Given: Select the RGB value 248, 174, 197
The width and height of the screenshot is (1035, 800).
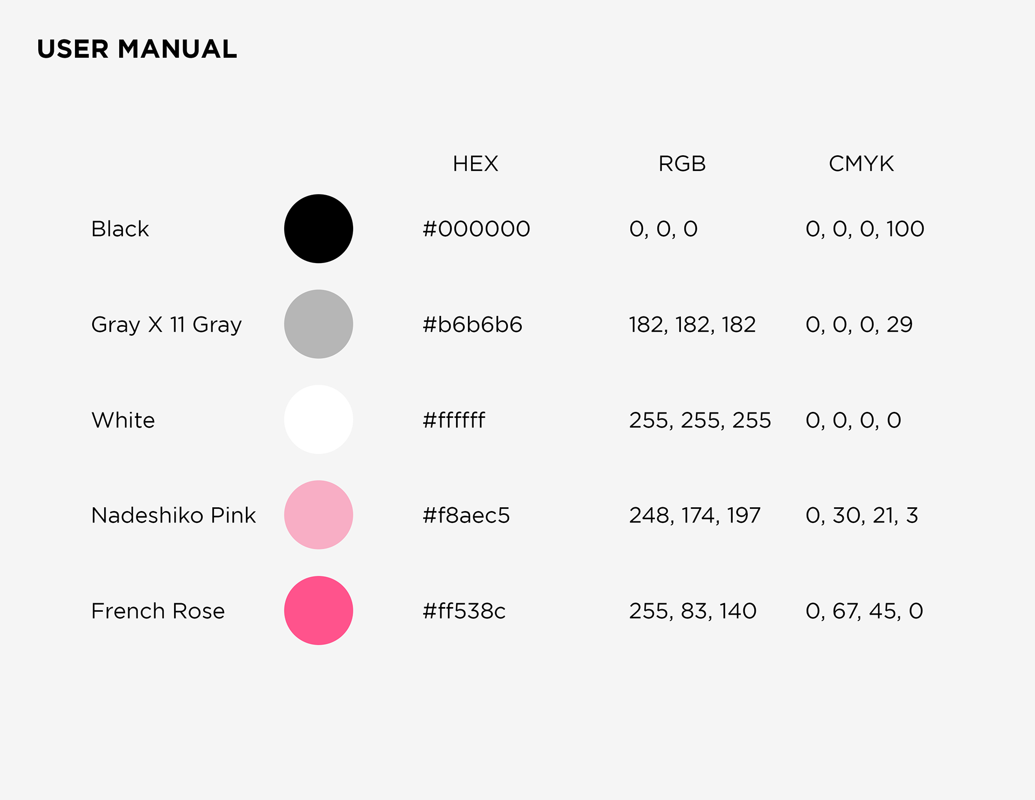Looking at the screenshot, I should coord(695,515).
